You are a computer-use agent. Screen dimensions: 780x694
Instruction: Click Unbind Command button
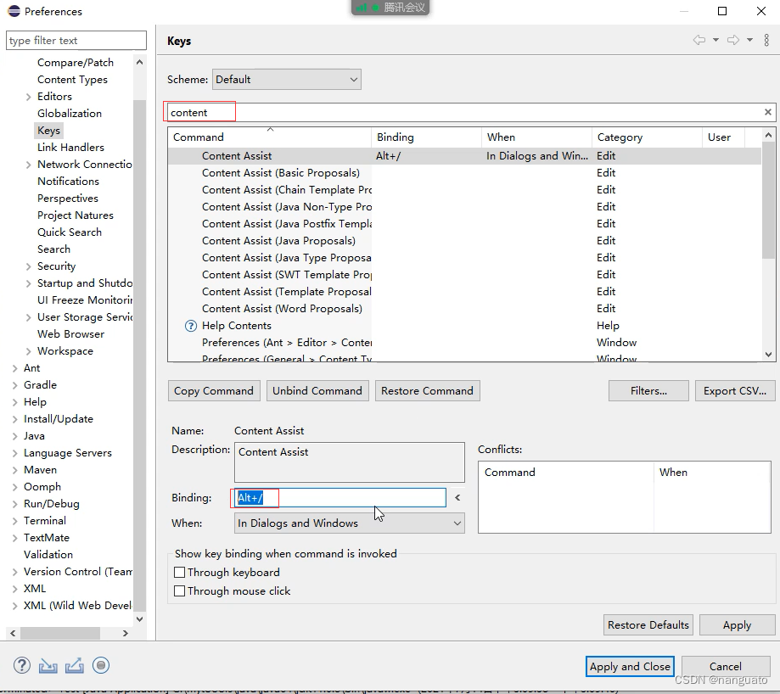[x=317, y=391]
